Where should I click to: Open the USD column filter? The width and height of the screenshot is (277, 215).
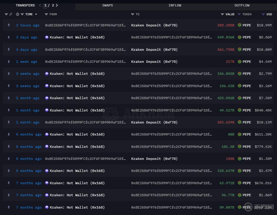point(263,14)
